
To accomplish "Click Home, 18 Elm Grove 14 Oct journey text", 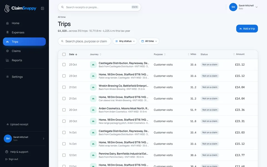I will point(123,142).
